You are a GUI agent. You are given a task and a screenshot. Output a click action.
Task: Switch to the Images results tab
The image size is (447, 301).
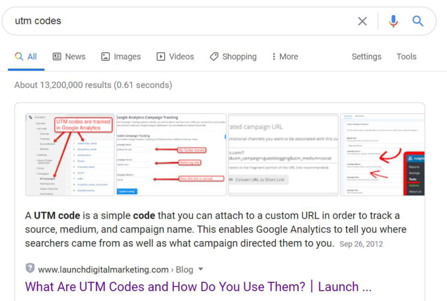121,56
